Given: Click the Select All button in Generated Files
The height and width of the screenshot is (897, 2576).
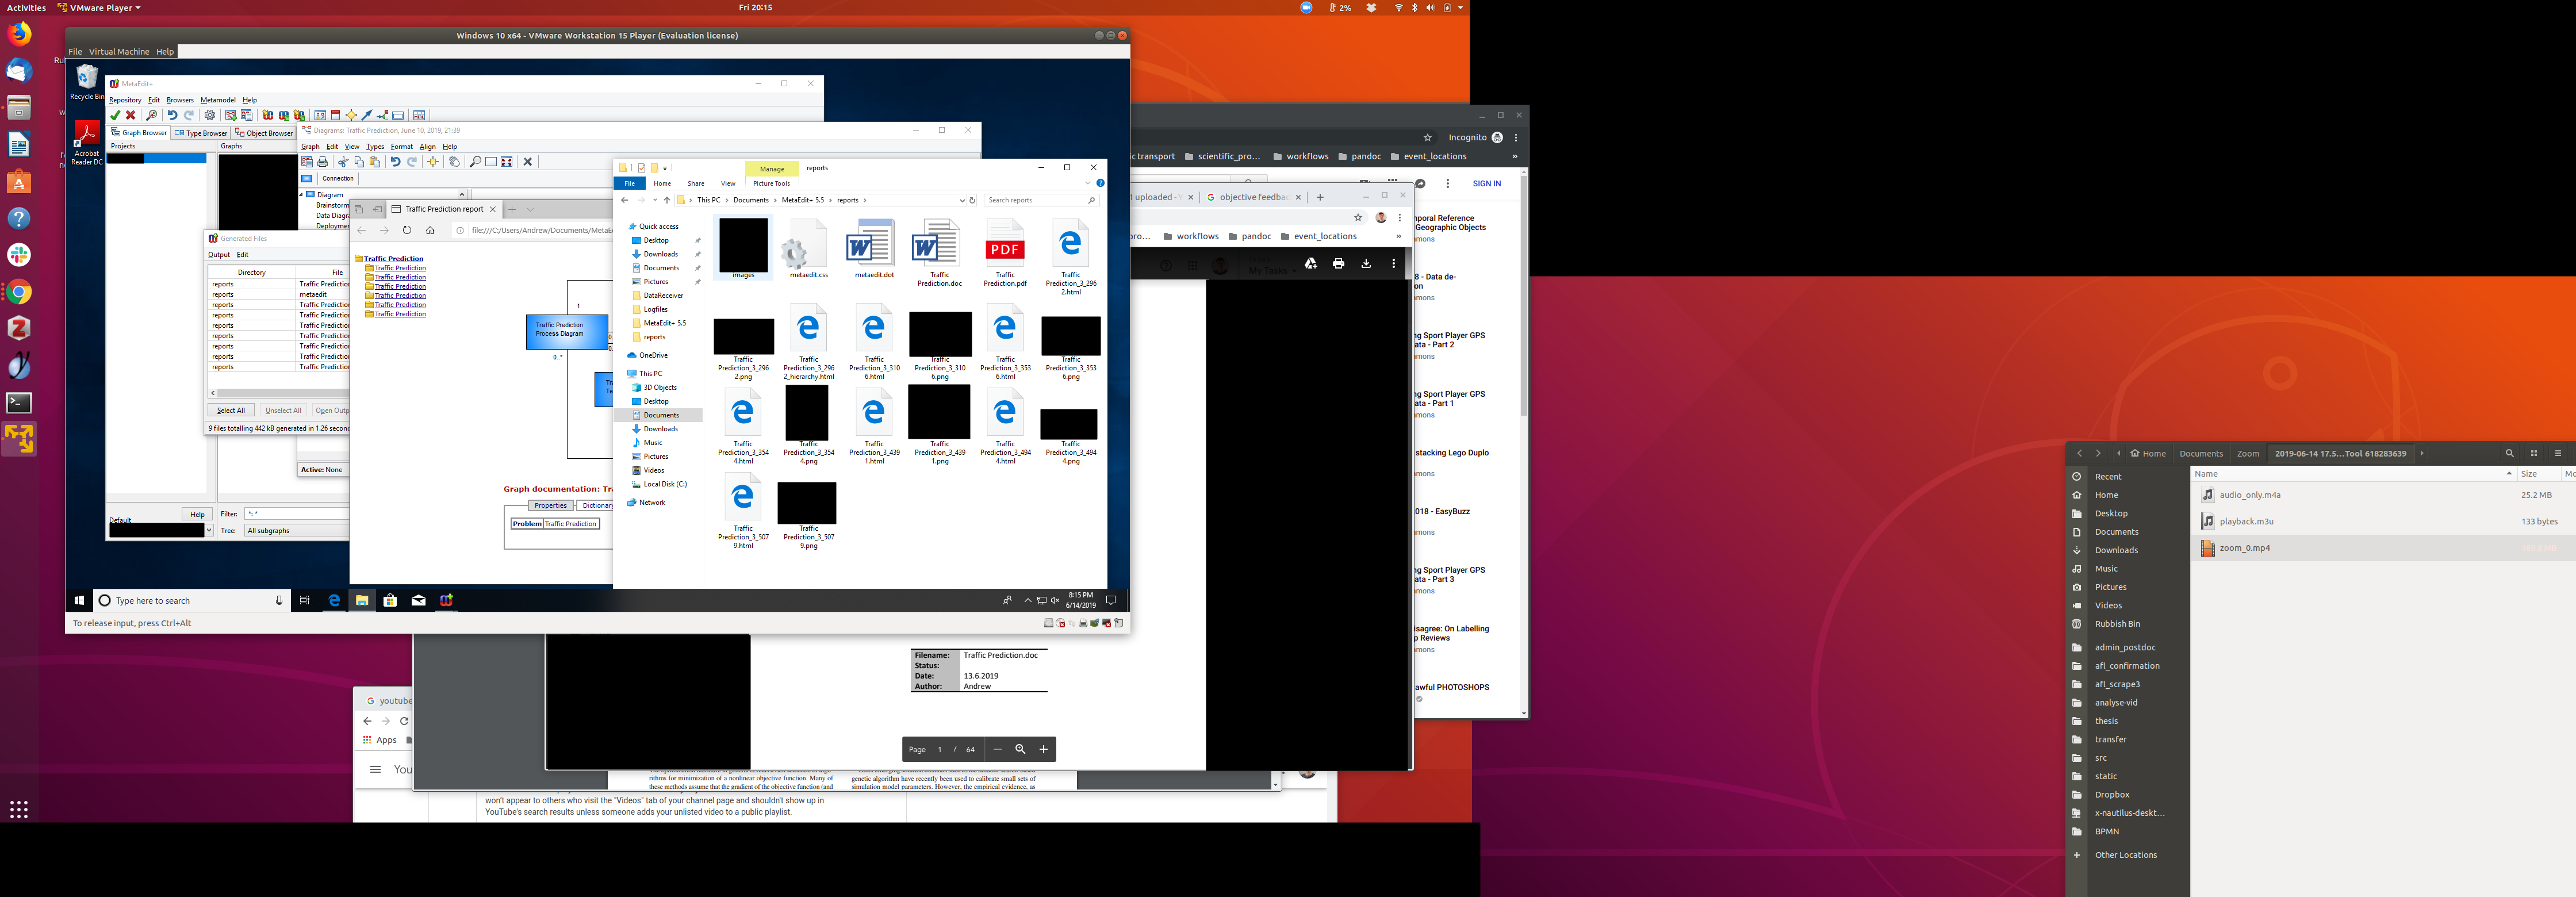Looking at the screenshot, I should click(231, 410).
